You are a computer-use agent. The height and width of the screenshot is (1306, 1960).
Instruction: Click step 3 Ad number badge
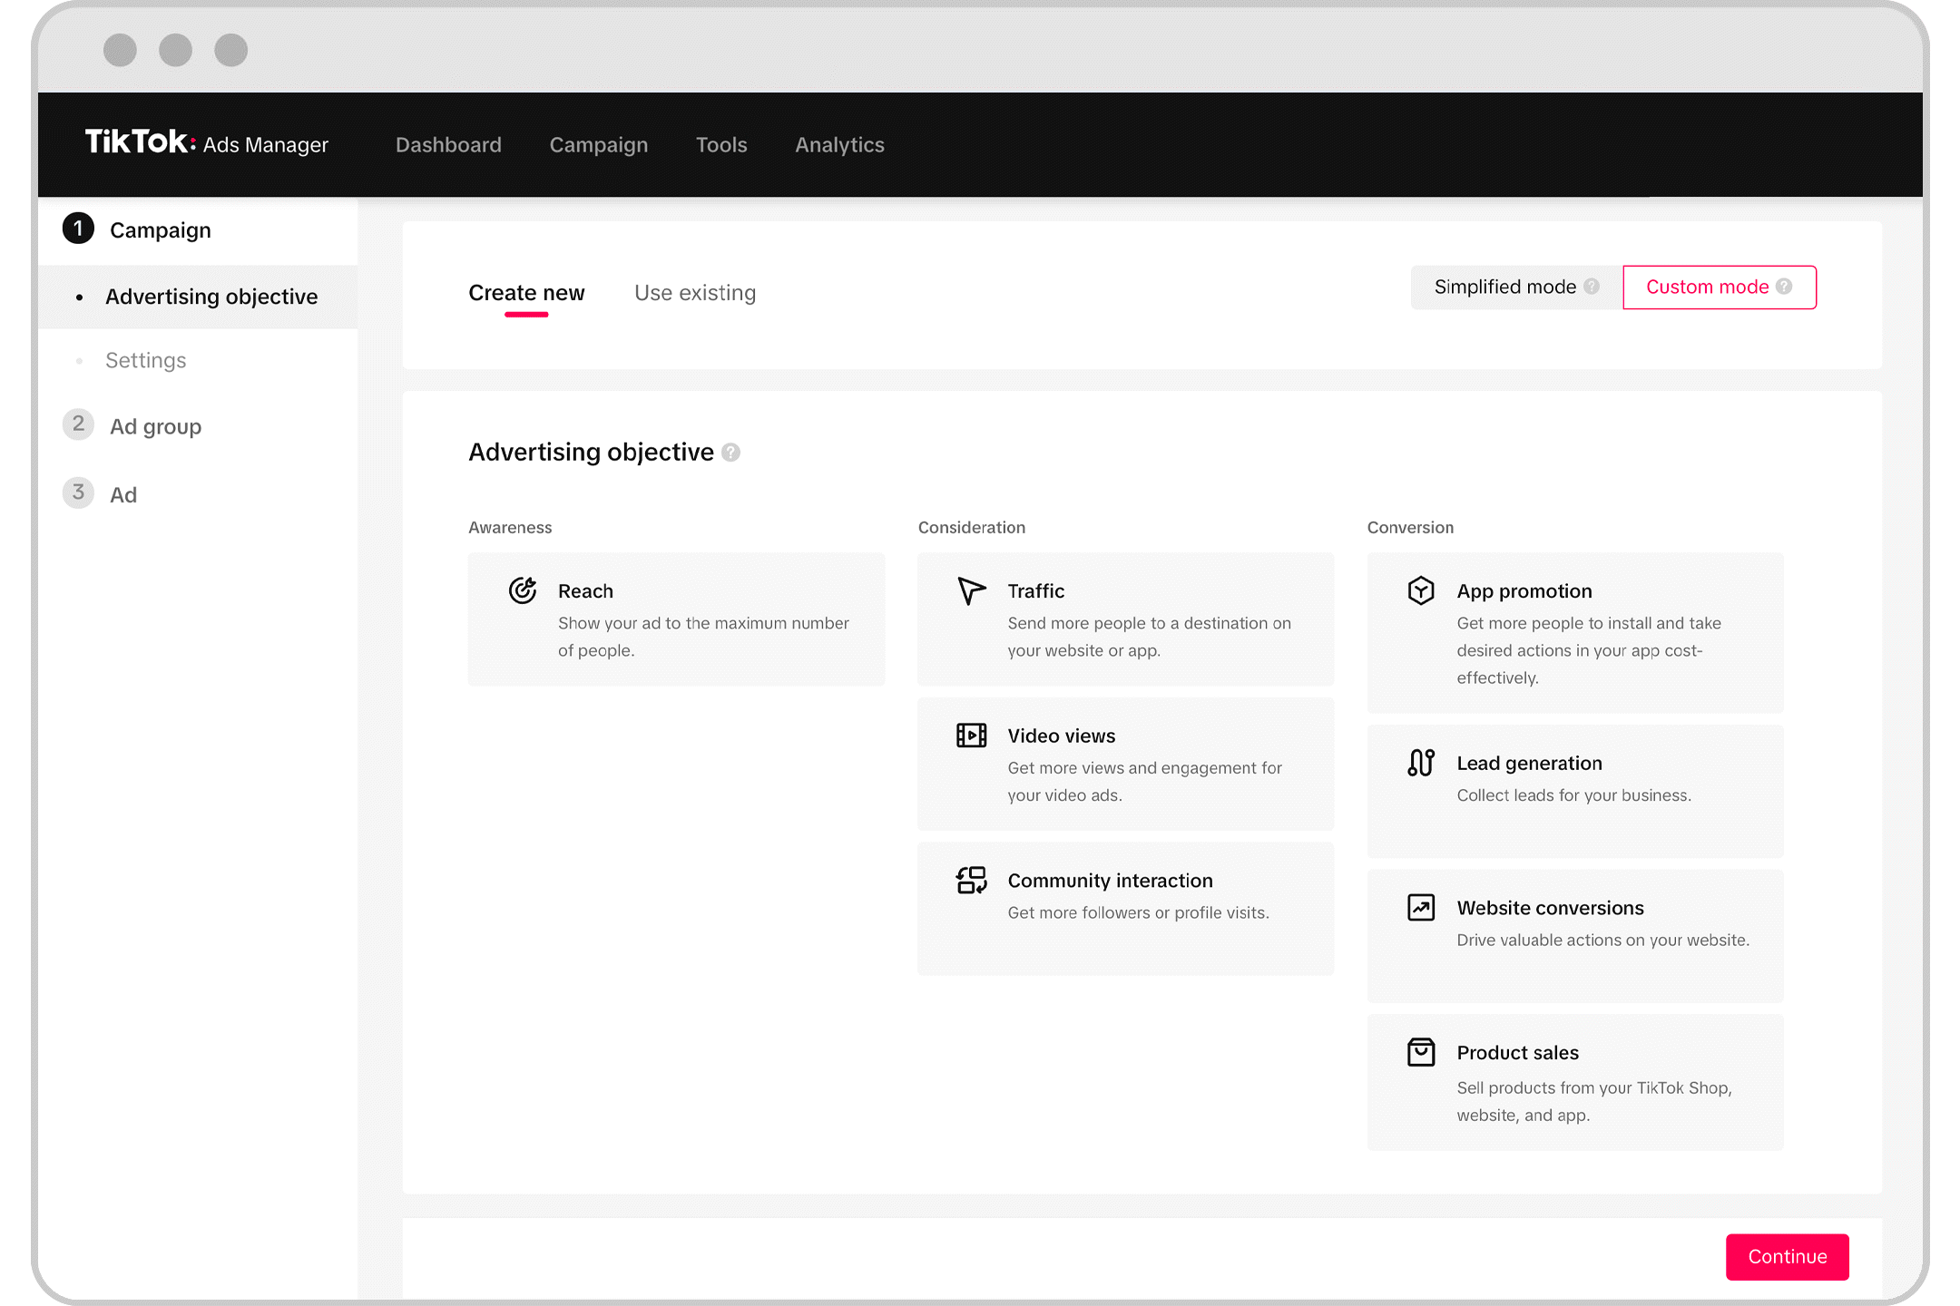click(x=78, y=492)
